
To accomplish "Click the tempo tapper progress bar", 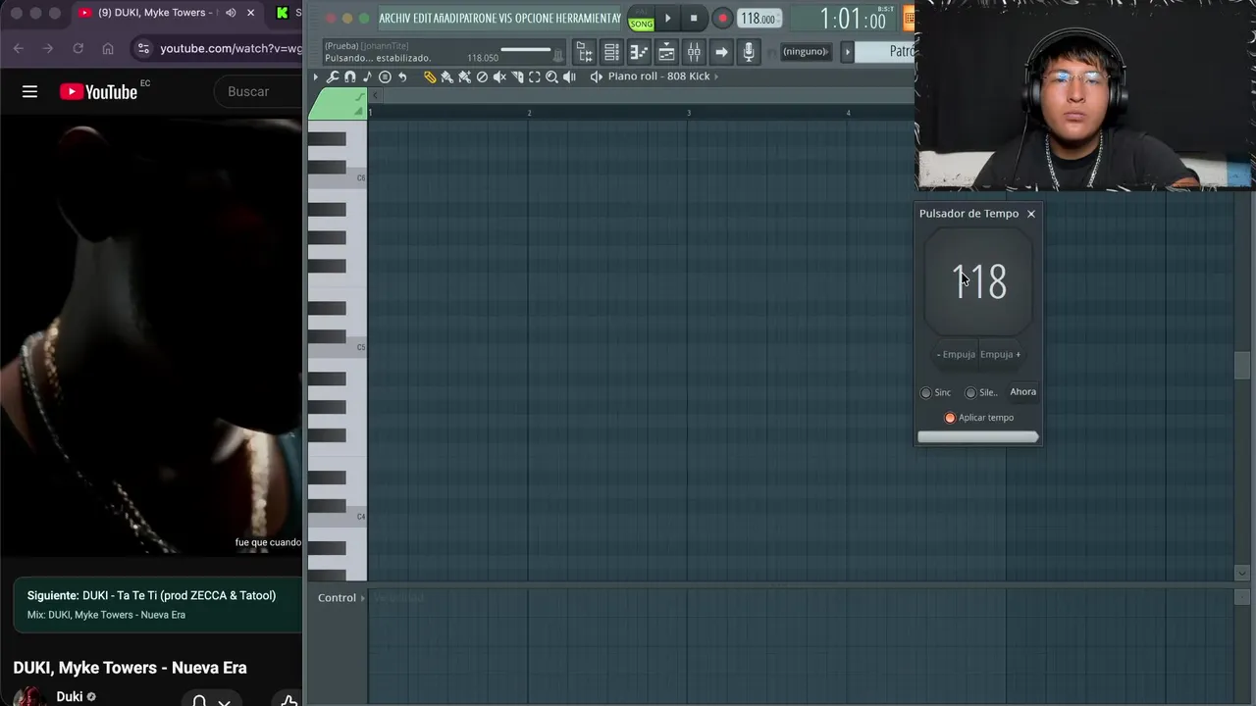I will click(x=978, y=437).
